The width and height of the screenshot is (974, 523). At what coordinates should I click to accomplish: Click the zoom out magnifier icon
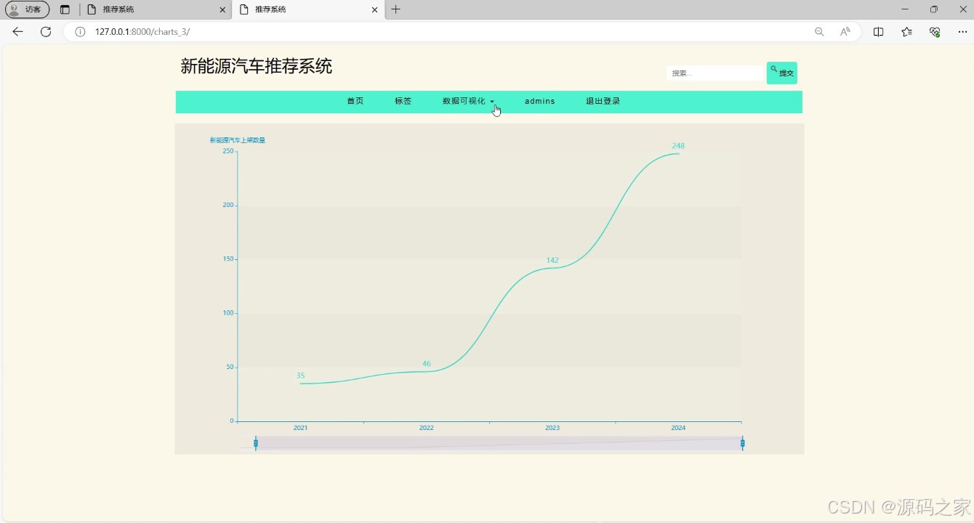pyautogui.click(x=819, y=32)
